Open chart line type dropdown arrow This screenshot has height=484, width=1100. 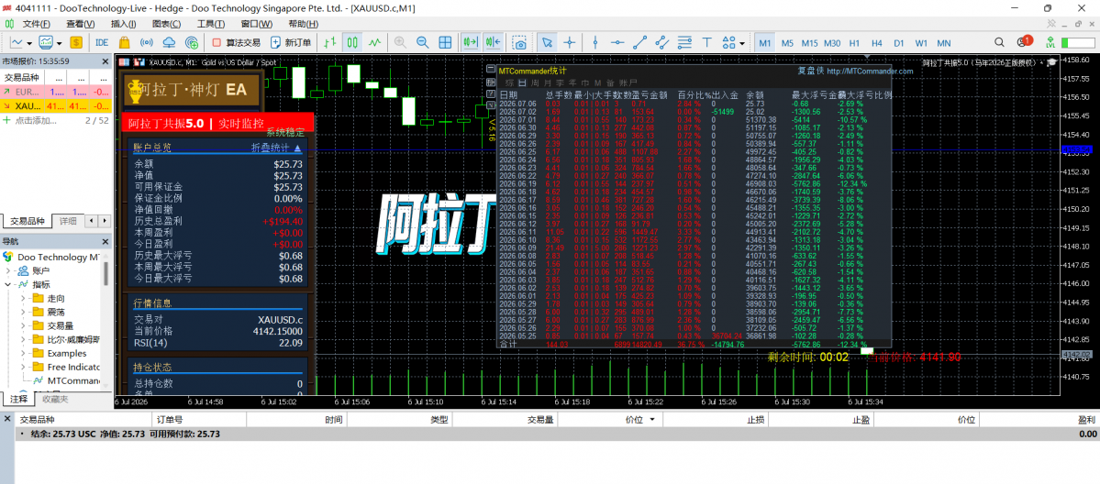pyautogui.click(x=28, y=42)
